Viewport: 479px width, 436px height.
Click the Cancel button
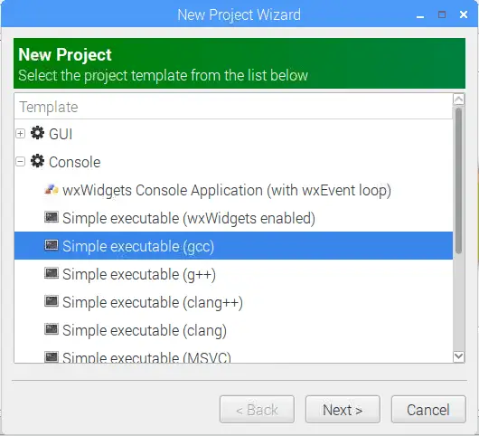428,410
